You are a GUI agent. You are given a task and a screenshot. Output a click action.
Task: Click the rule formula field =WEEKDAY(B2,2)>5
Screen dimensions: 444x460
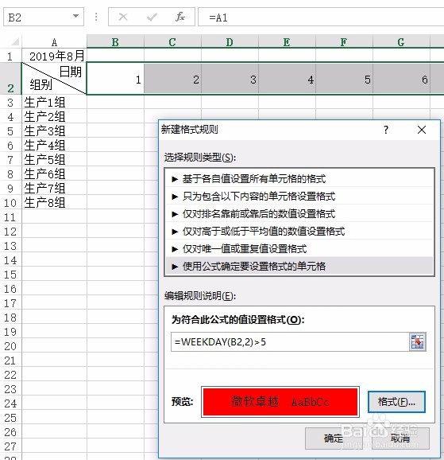coord(290,341)
